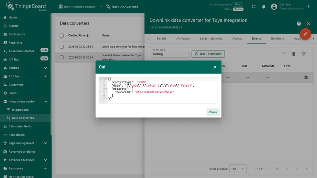Open Customers page
317x178 pixels.
[x=25, y=85]
